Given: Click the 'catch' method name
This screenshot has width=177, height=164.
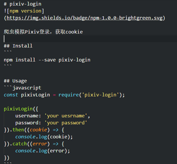Looking at the screenshot, I should 19,144.
